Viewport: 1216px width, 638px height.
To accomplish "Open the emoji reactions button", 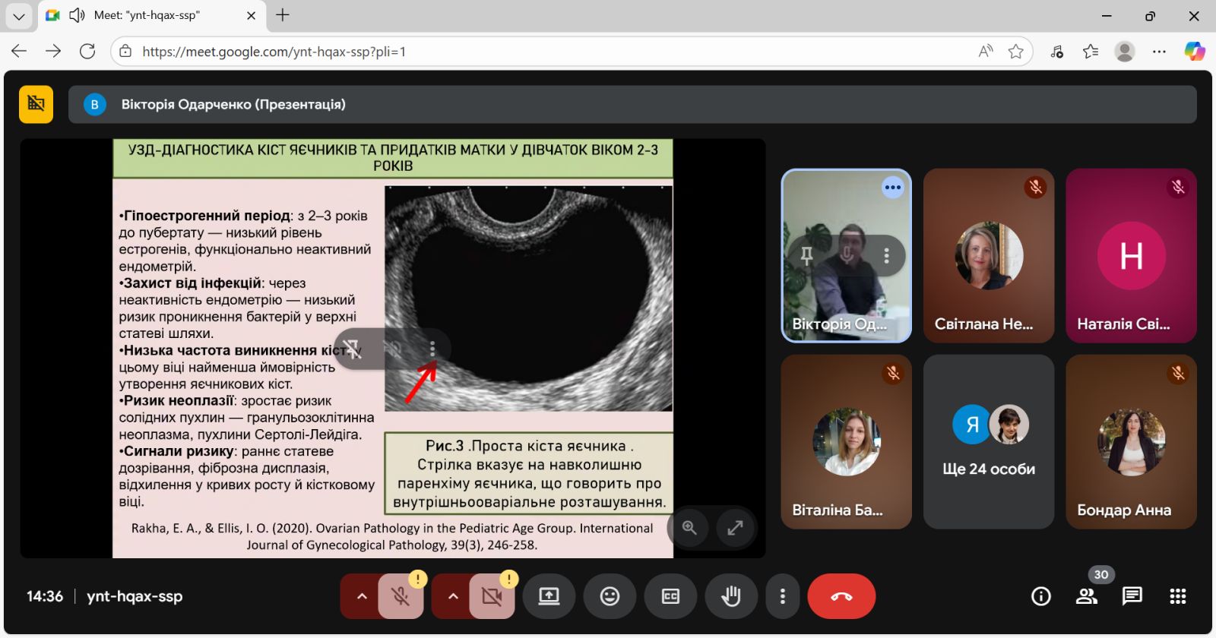I will (610, 596).
